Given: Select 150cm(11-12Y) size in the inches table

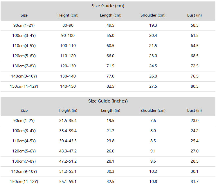Looking at the screenshot, I should pos(24,181).
